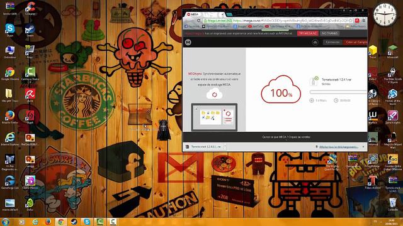403x226 pixels.
Task: Open the Corbeille recycle bin
Action: pos(393,204)
